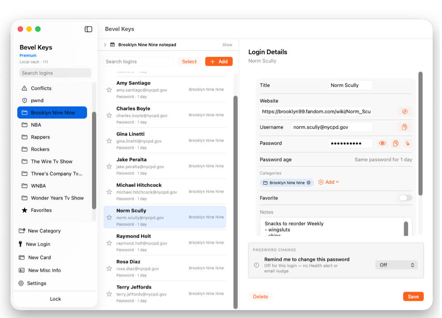442x318 pixels.
Task: Click the Premium plan label
Action: (28, 56)
